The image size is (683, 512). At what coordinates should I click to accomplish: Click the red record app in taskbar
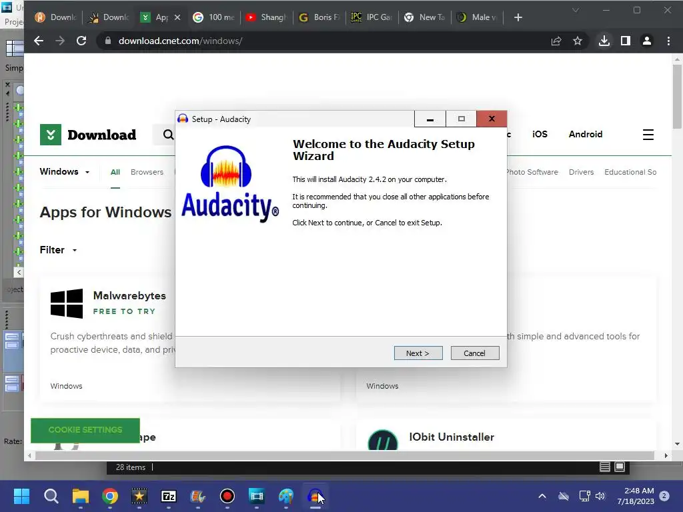click(227, 496)
